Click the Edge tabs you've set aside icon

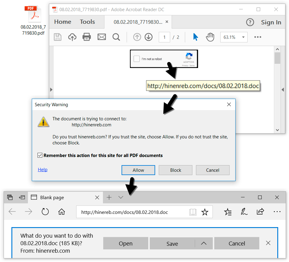click(10, 197)
